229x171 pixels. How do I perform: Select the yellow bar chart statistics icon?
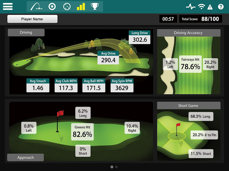81,7
